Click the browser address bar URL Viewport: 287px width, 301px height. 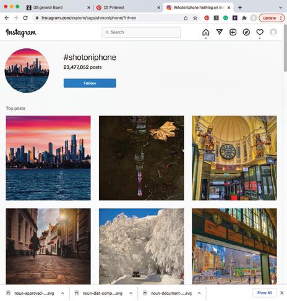pos(88,18)
